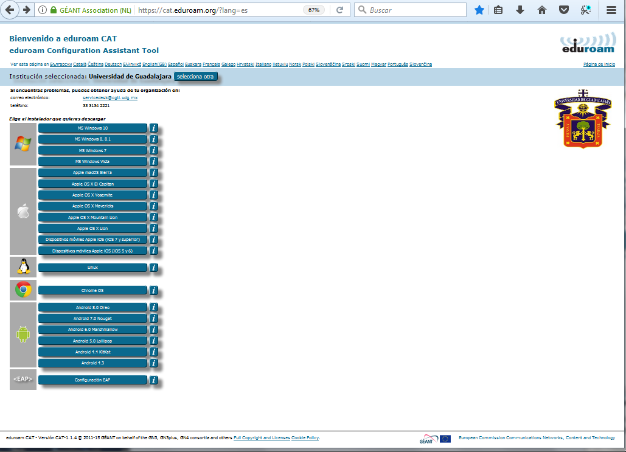
Task: Click the URL address bar
Action: (218, 10)
